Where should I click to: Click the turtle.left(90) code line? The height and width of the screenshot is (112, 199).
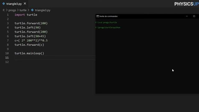pos(28,28)
